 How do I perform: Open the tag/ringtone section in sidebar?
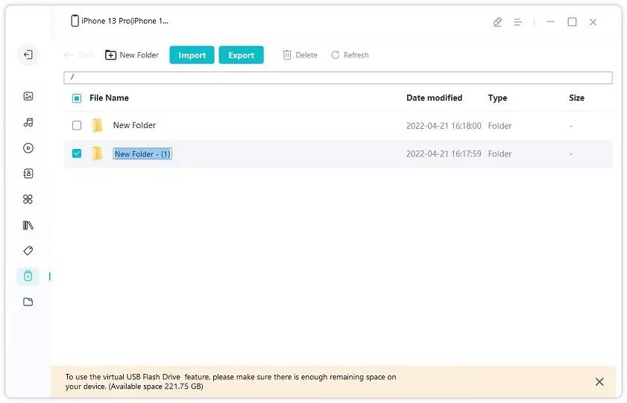click(28, 251)
